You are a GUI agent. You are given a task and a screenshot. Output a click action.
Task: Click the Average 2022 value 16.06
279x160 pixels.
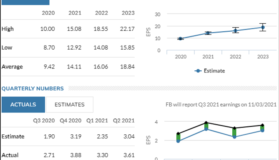[101, 67]
